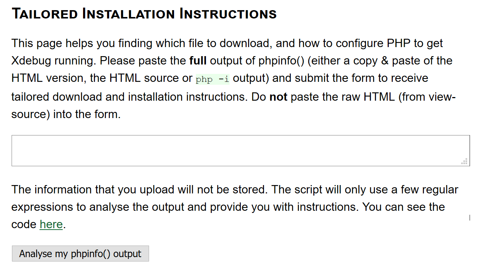The width and height of the screenshot is (491, 268).
Task: Open the "here" code link
Action: click(51, 225)
